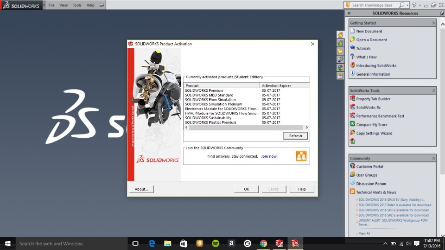
Task: Open the search type dropdown arrow
Action: click(x=407, y=5)
